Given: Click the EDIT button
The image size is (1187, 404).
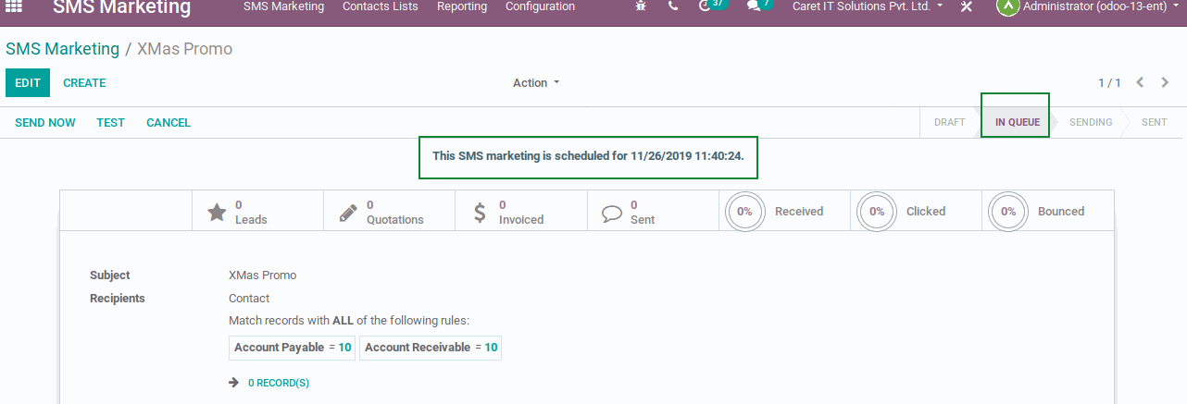Looking at the screenshot, I should point(28,83).
